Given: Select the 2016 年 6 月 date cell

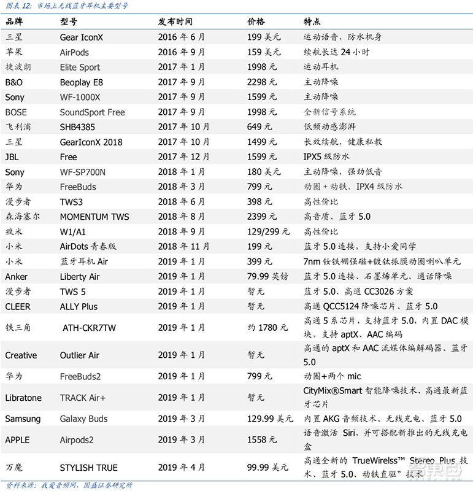Looking at the screenshot, I should [181, 37].
